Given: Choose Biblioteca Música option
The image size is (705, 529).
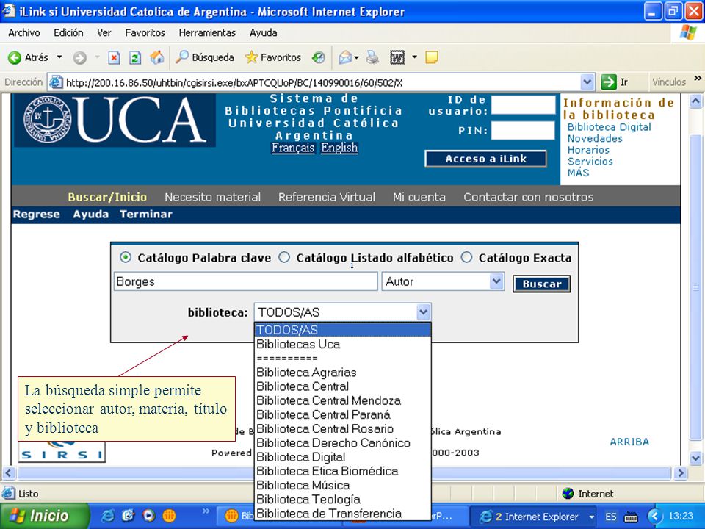Looking at the screenshot, I should [343, 485].
